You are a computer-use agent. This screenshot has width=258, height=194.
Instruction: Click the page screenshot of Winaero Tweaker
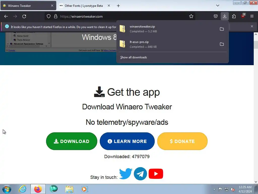pyautogui.click(x=61, y=42)
